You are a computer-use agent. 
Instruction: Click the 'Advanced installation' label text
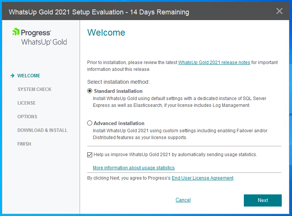point(119,123)
